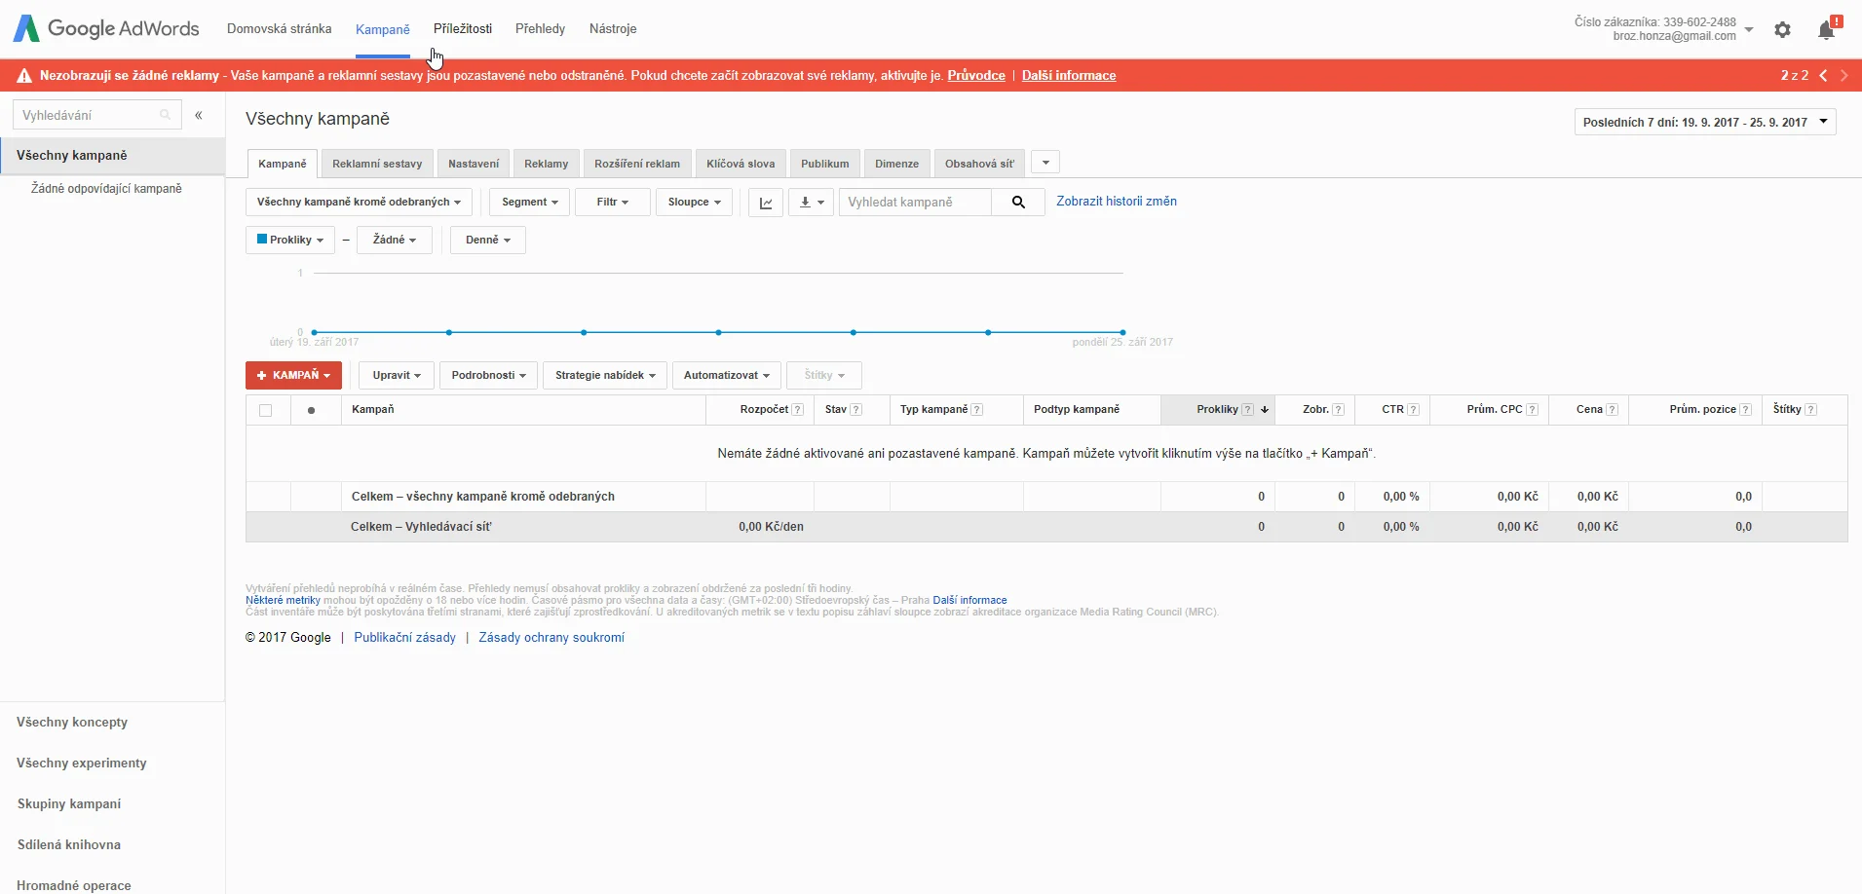Expand the date range selector
Viewport: 1862px width, 894px height.
(1705, 122)
